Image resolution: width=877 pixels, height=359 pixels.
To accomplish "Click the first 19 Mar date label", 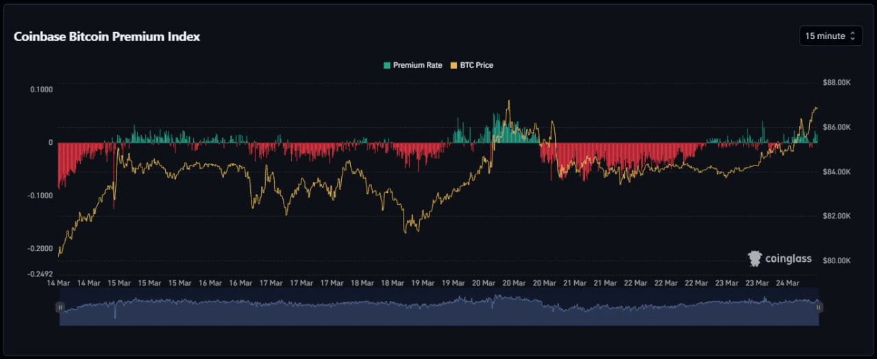I will tap(423, 282).
